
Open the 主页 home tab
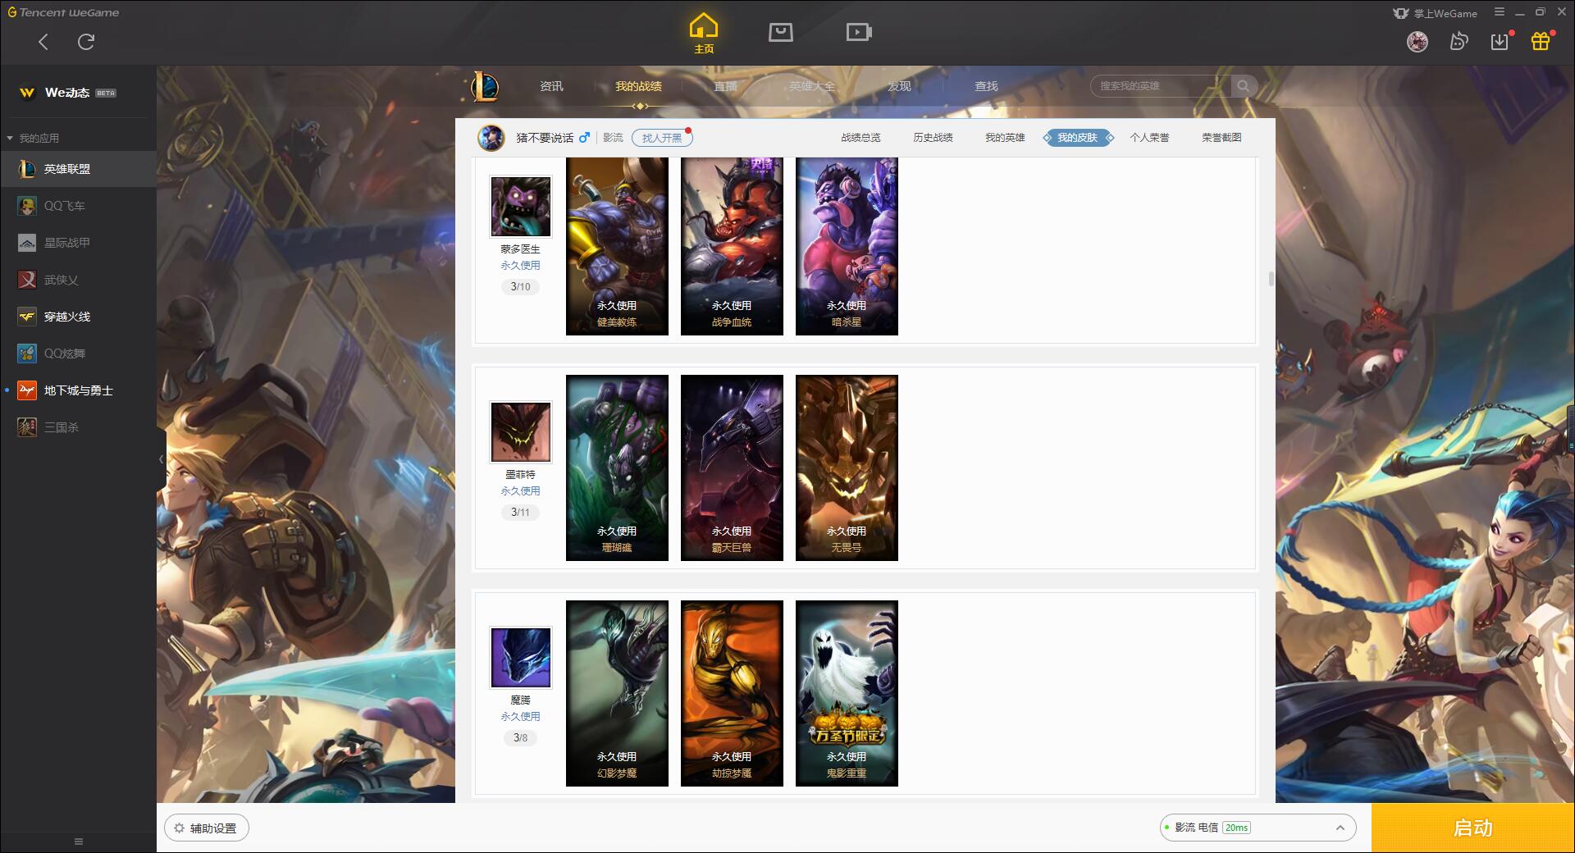(703, 33)
